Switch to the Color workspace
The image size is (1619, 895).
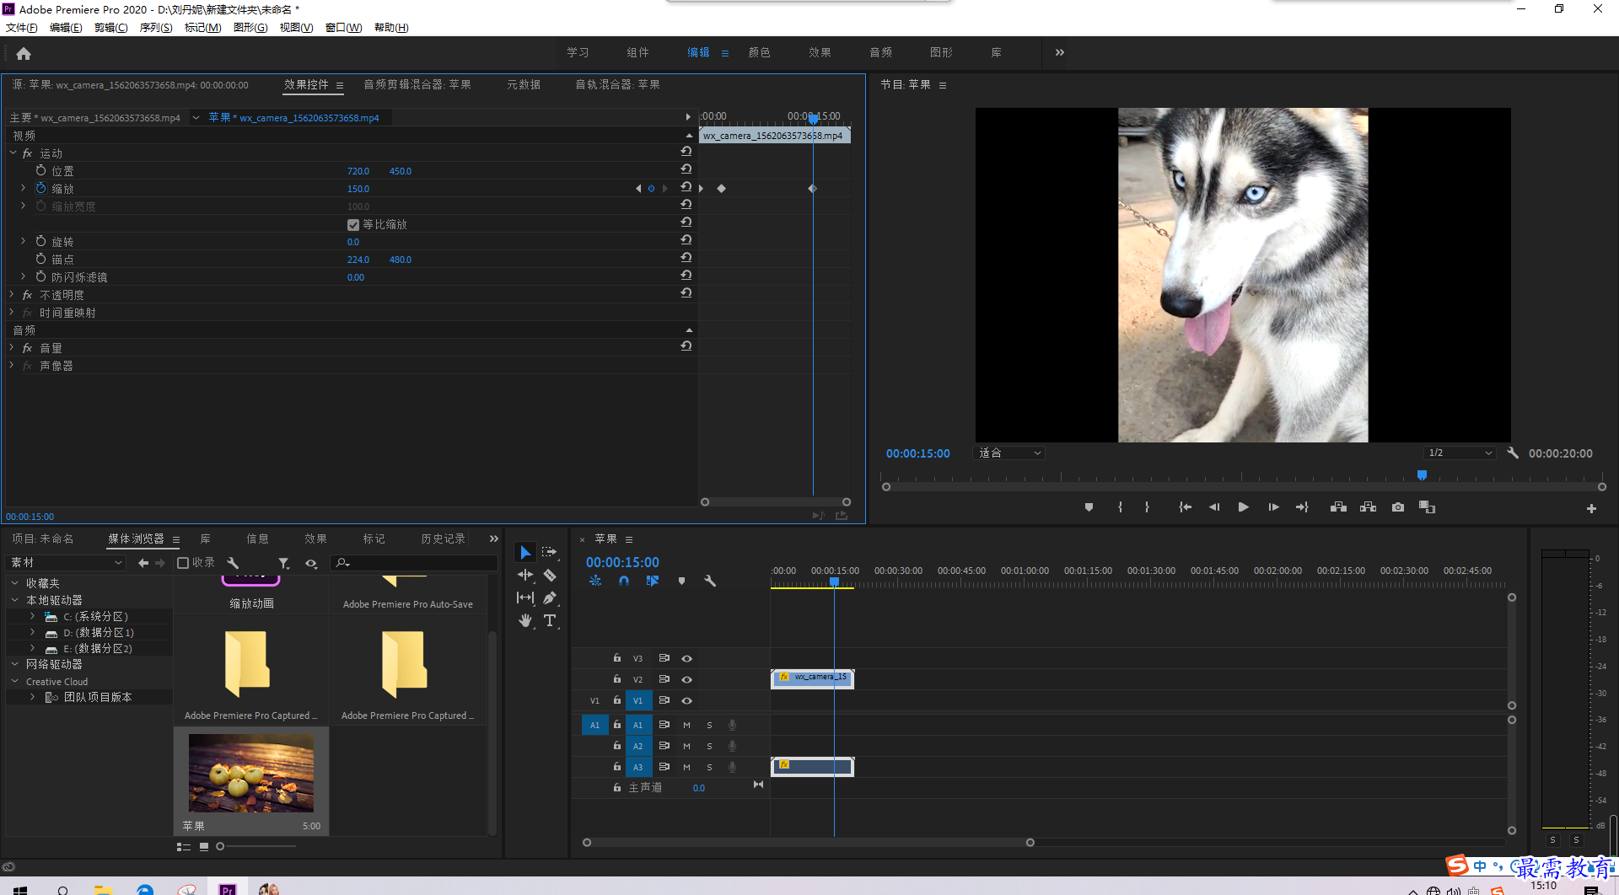click(760, 52)
